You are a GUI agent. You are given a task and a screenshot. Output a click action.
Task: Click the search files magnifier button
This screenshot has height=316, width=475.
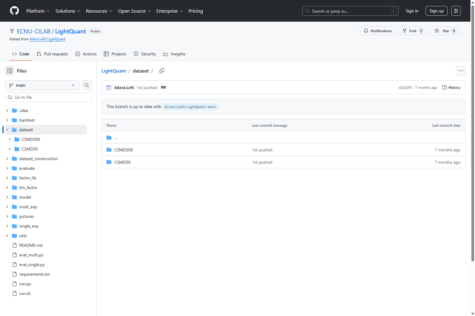coord(87,85)
